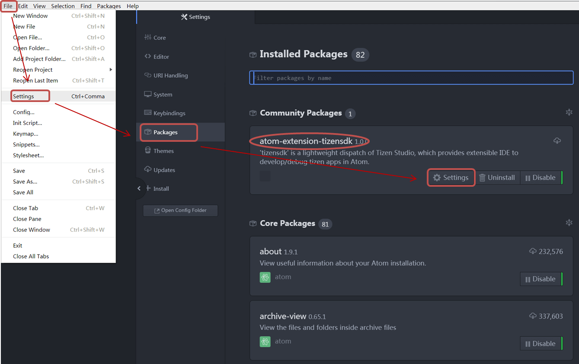Collapse the Core Packages section icon
Viewport: 579px width, 364px height.
(x=569, y=223)
